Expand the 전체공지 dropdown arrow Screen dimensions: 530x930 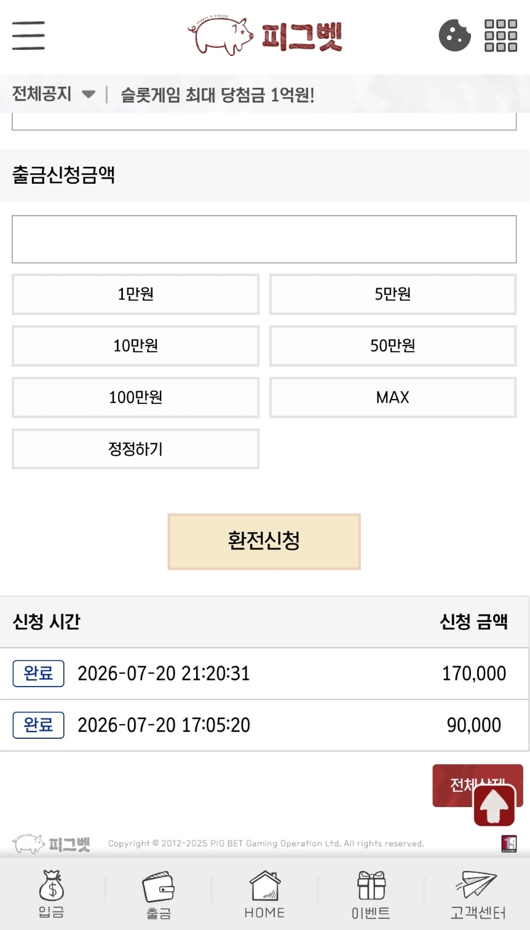coord(89,95)
